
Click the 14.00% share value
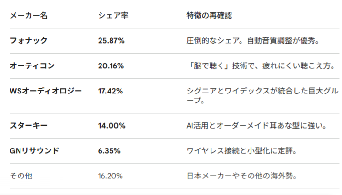click(111, 126)
